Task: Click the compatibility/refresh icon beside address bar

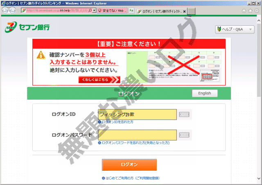Action: coord(131,11)
